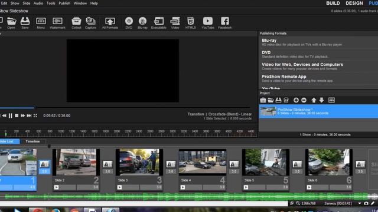Image resolution: width=378 pixels, height=212 pixels.
Task: Switch to the Slide List tab
Action: [x=9, y=141]
